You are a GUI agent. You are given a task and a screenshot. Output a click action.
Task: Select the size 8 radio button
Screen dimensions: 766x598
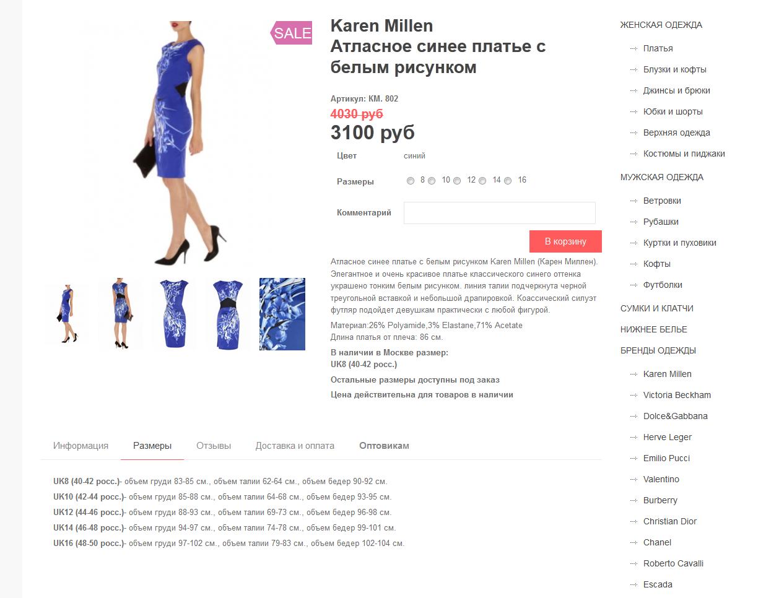(411, 181)
